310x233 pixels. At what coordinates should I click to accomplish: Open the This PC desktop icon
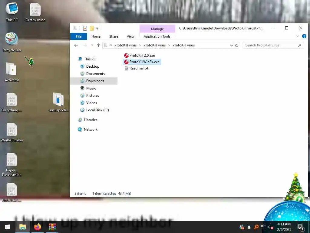pyautogui.click(x=12, y=12)
